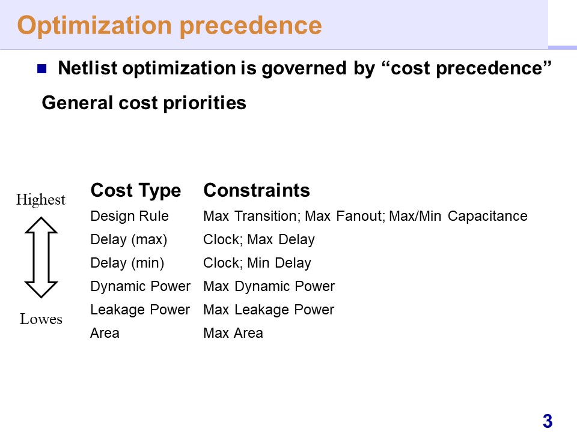Image resolution: width=577 pixels, height=432 pixels.
Task: Click the blue square bullet marker
Action: 41,69
